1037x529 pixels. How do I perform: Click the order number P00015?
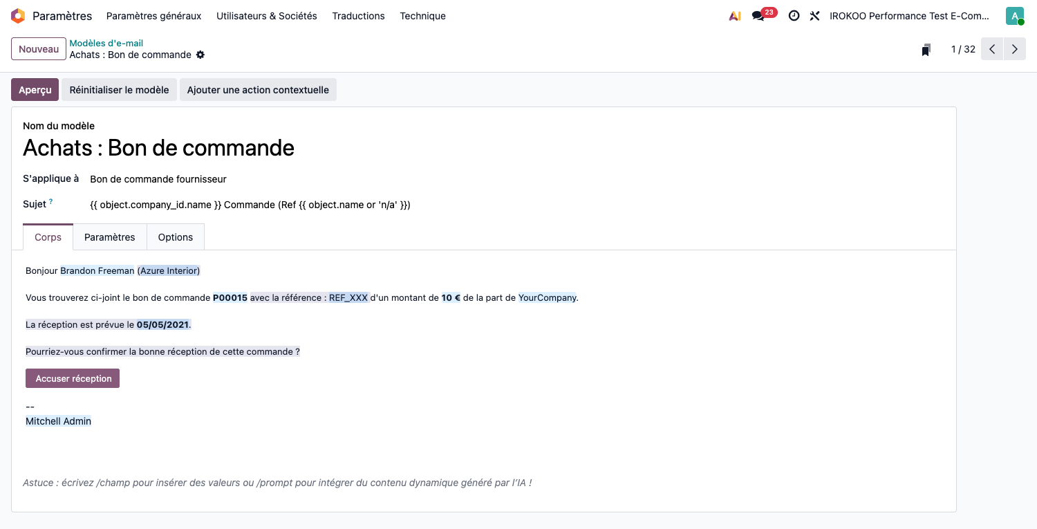(x=230, y=297)
